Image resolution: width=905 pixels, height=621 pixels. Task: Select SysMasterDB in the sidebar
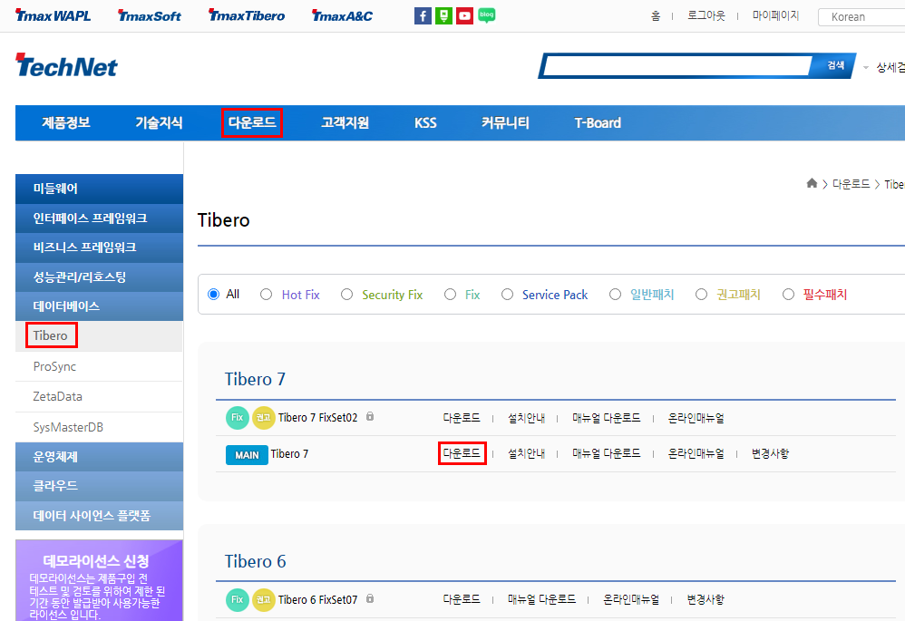[x=68, y=427]
